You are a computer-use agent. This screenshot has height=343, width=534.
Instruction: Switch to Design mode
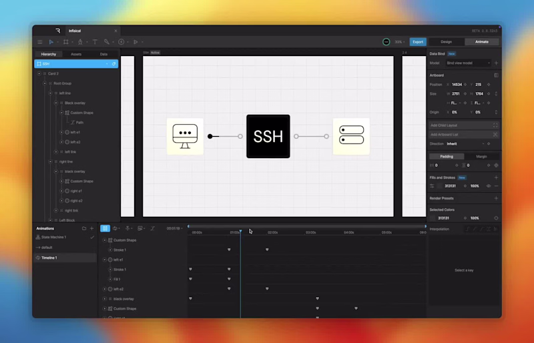(x=446, y=42)
